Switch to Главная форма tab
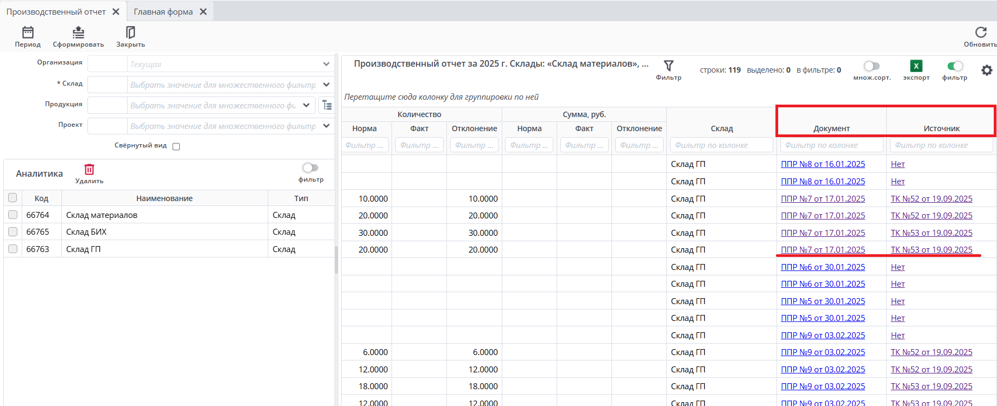The image size is (997, 406). tap(163, 12)
